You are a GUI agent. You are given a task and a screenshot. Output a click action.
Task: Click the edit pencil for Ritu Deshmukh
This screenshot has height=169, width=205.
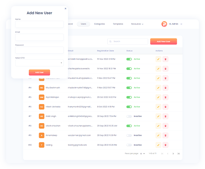tap(158, 88)
